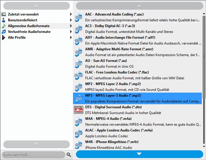Image resolution: width=206 pixels, height=160 pixels.
Task: Expand the Verlustfreie Audioformate submenu arrow
Action: [71, 32]
